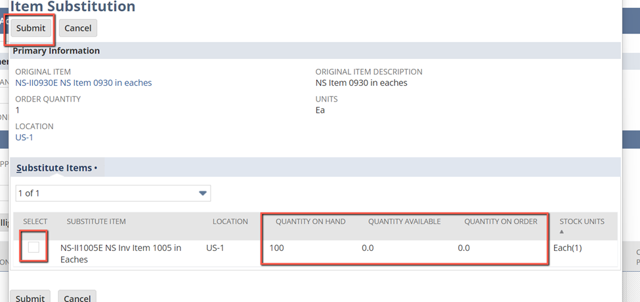Click the Select column header
640x302 pixels.
point(35,222)
